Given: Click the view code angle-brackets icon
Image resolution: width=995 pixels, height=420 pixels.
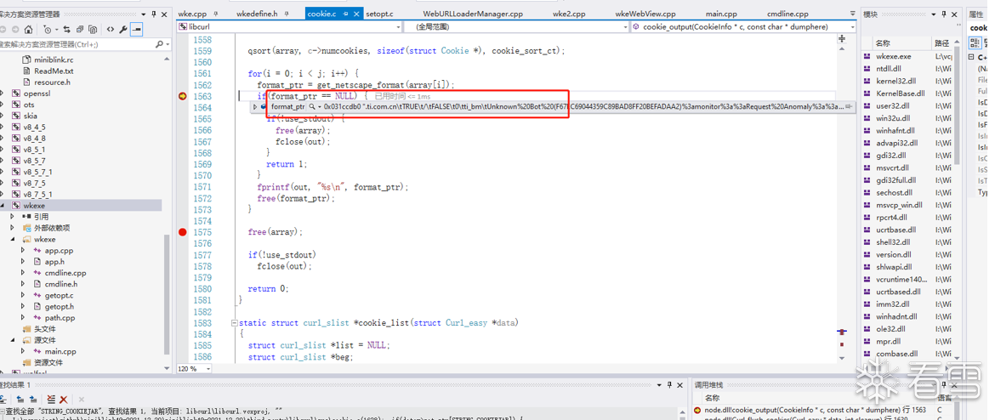Looking at the screenshot, I should [111, 29].
